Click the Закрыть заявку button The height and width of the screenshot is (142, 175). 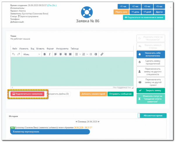pos(150,91)
